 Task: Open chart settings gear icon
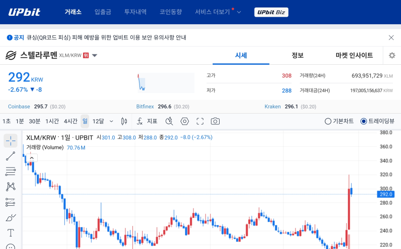(392, 55)
